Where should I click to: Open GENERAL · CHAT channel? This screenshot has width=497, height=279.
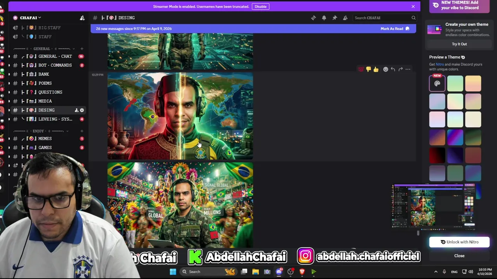click(x=49, y=56)
